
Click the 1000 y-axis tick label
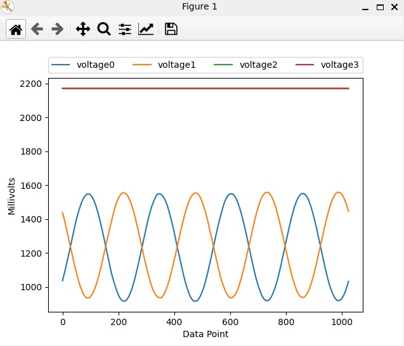(x=30, y=287)
